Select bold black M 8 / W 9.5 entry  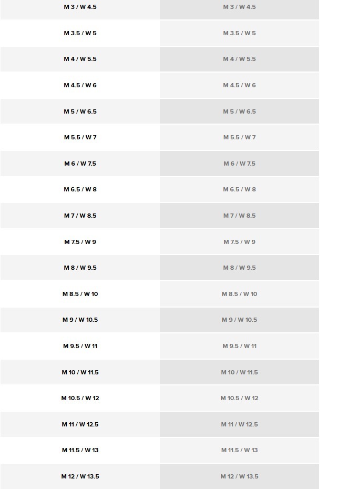pyautogui.click(x=80, y=268)
